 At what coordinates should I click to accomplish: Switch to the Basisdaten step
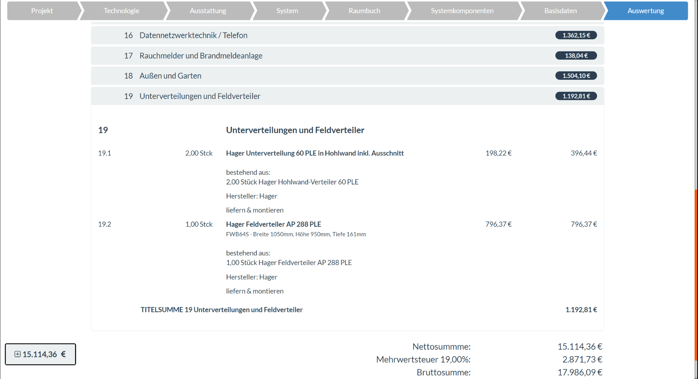point(560,11)
